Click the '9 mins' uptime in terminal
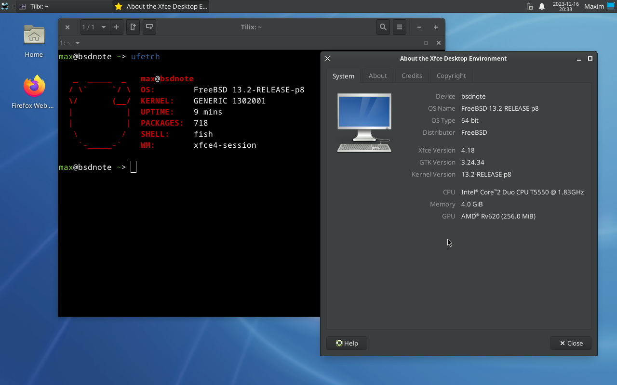 point(208,112)
